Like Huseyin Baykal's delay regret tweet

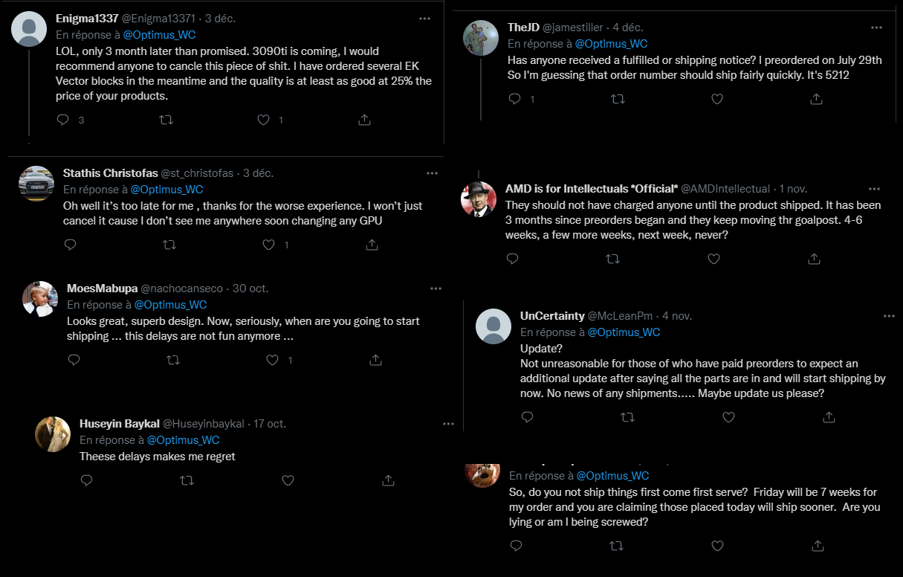pyautogui.click(x=288, y=480)
